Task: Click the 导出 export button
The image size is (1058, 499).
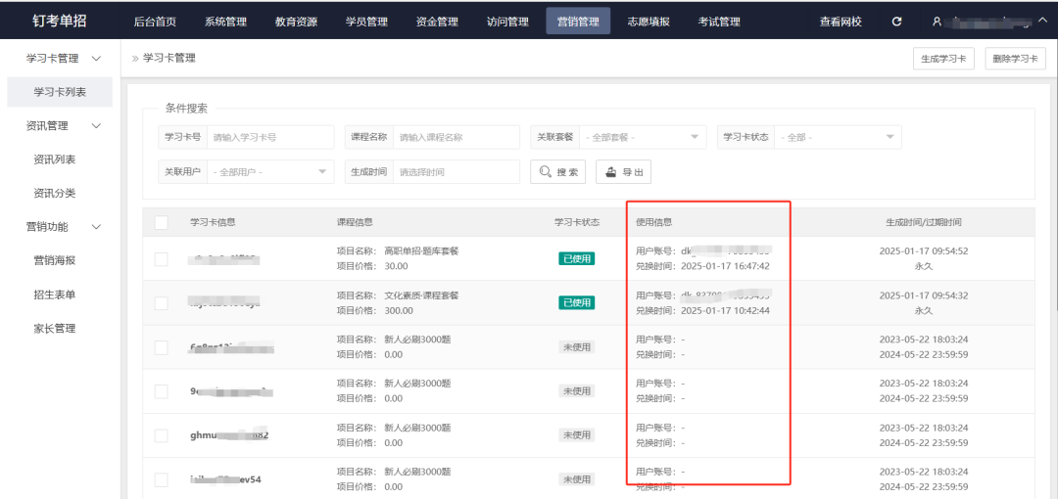Action: tap(623, 172)
